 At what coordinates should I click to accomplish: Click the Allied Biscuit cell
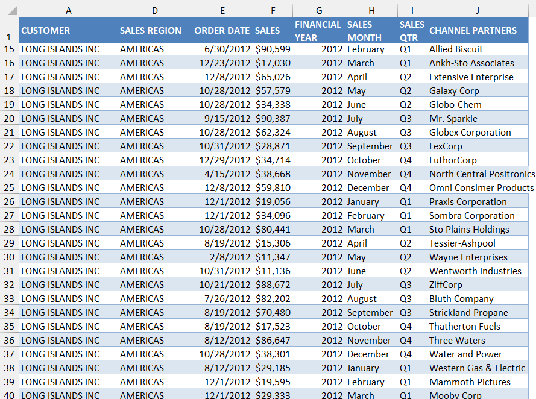pyautogui.click(x=478, y=49)
